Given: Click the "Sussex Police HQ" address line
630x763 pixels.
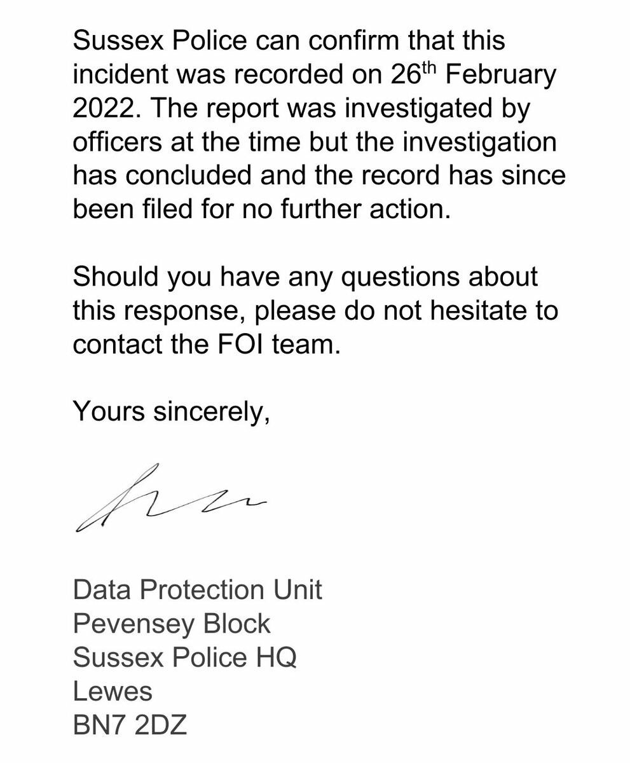Looking at the screenshot, I should [185, 657].
